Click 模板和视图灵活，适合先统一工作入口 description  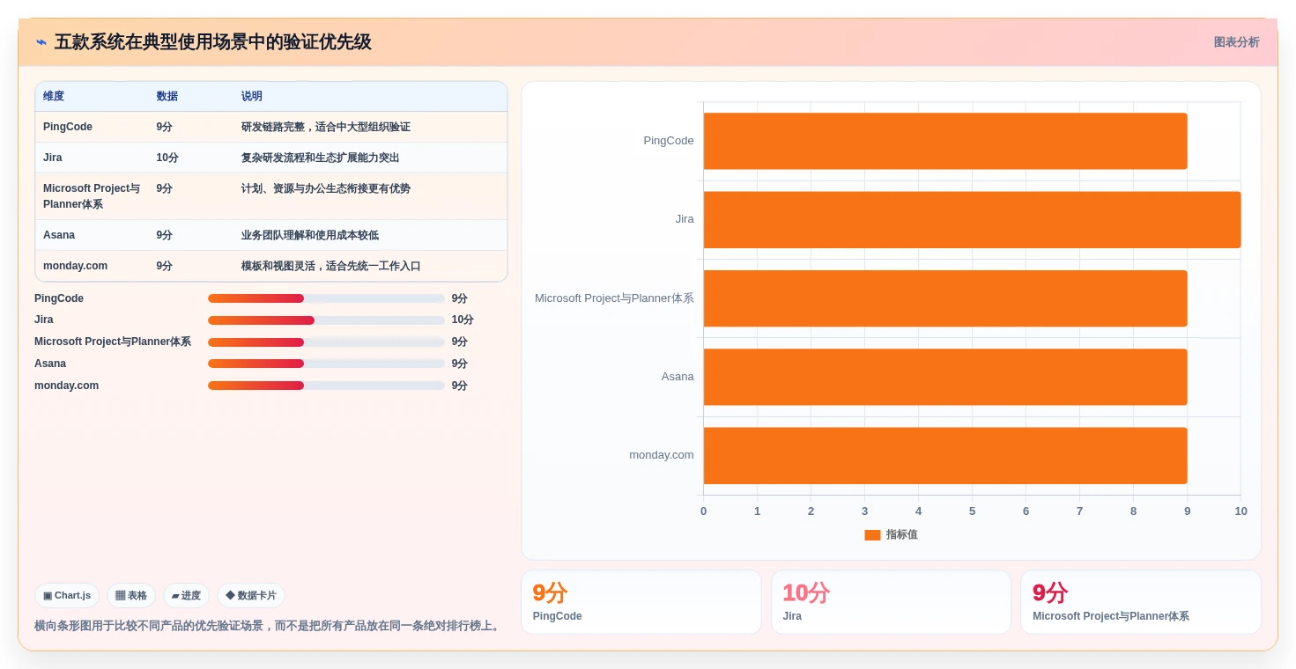pos(331,266)
